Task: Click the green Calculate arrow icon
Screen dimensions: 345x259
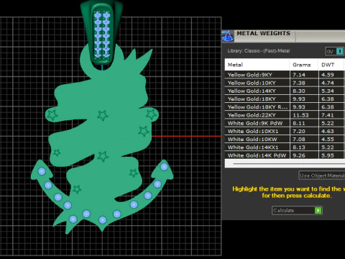Action: [318, 210]
